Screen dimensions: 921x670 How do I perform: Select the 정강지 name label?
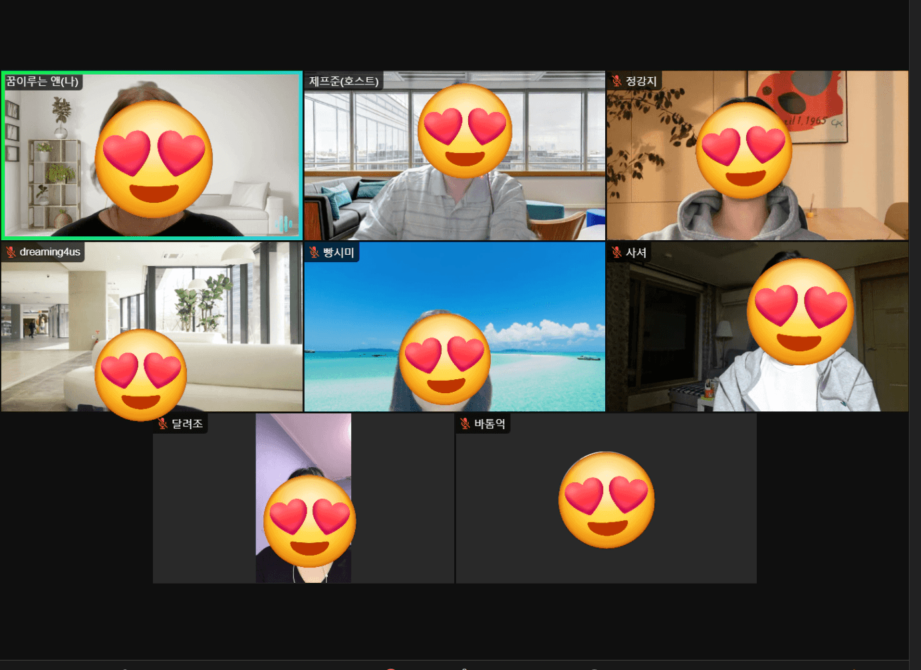pyautogui.click(x=641, y=81)
